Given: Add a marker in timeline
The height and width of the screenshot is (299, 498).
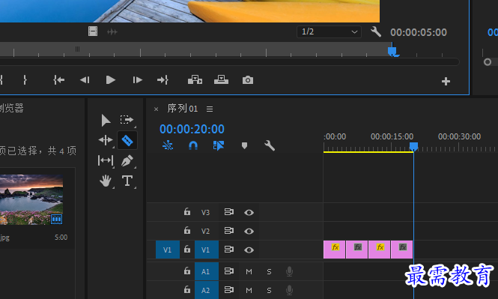Looking at the screenshot, I should click(x=244, y=146).
